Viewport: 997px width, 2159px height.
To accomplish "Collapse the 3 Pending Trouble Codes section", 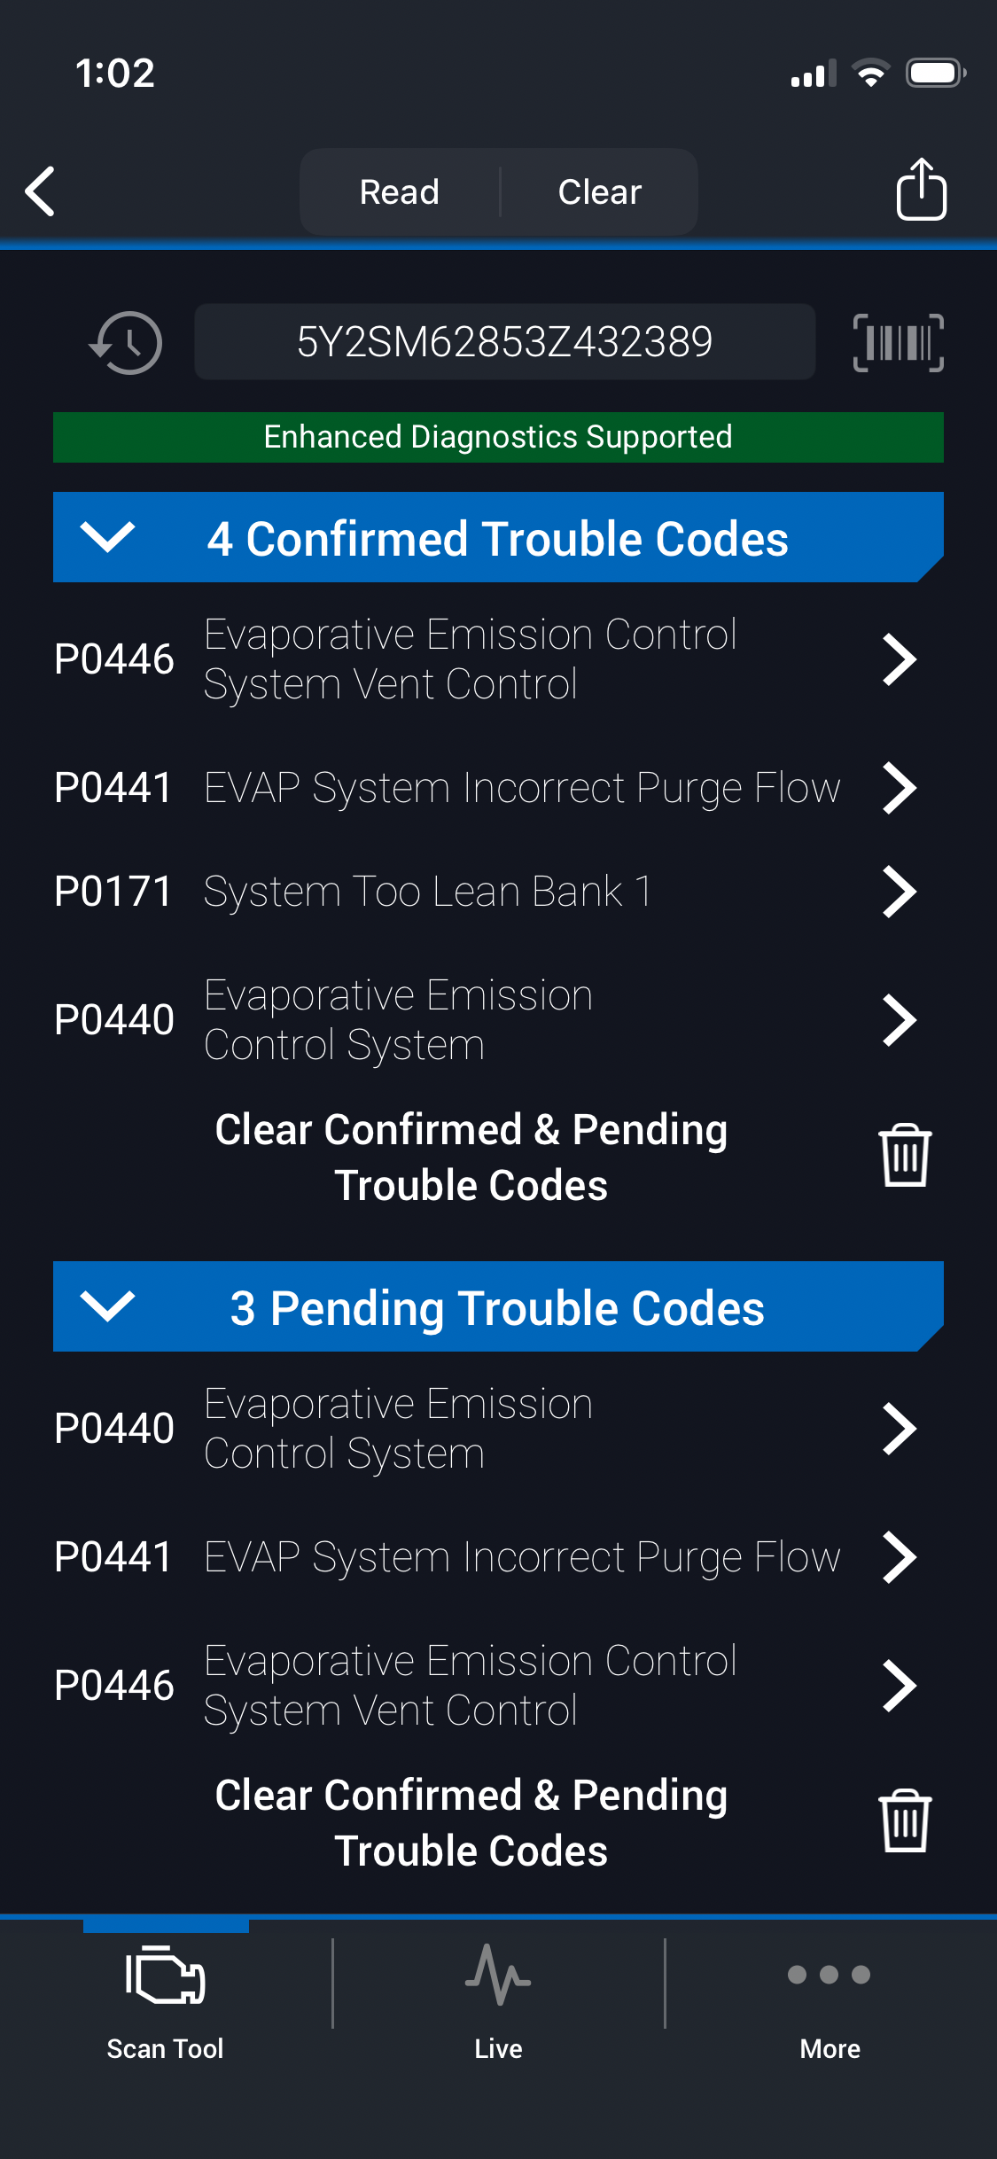I will [x=107, y=1306].
